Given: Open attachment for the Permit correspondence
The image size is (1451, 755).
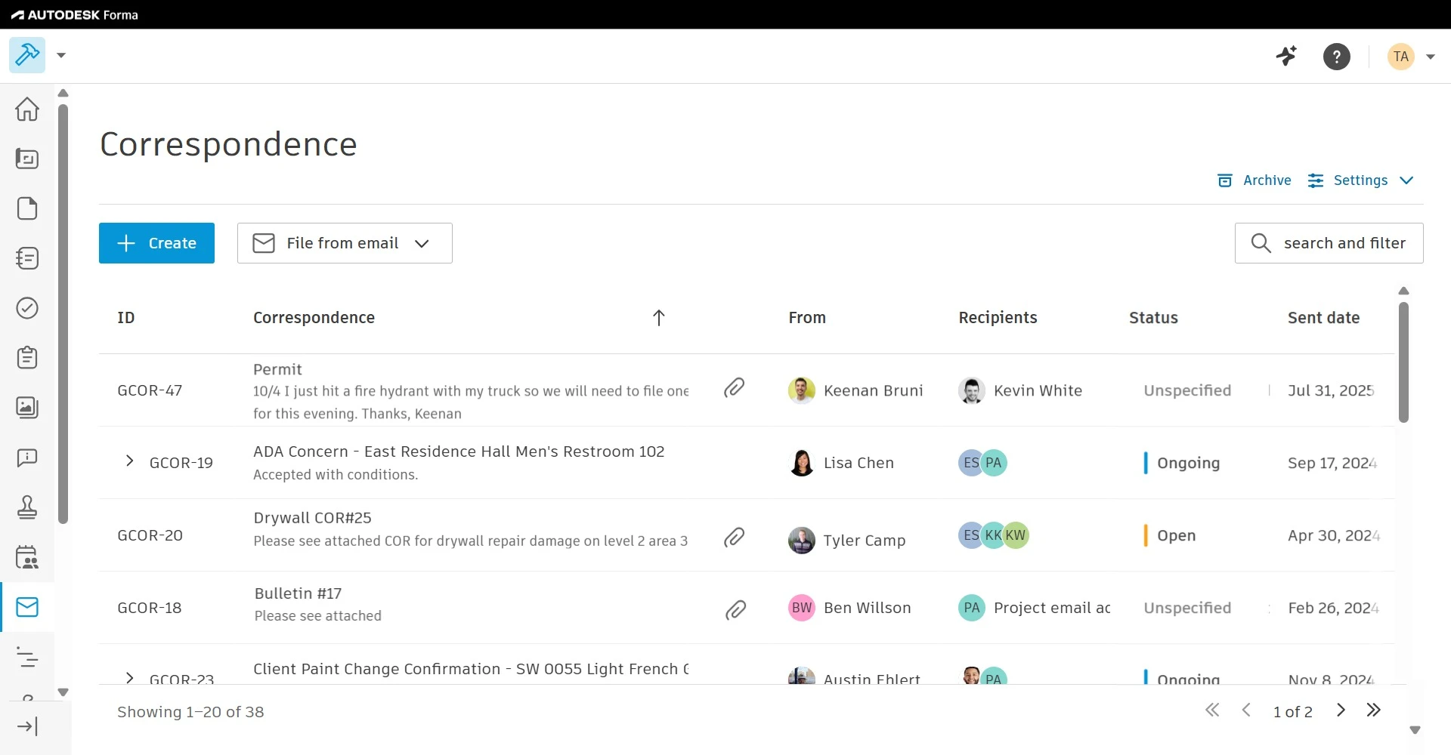Looking at the screenshot, I should (734, 388).
